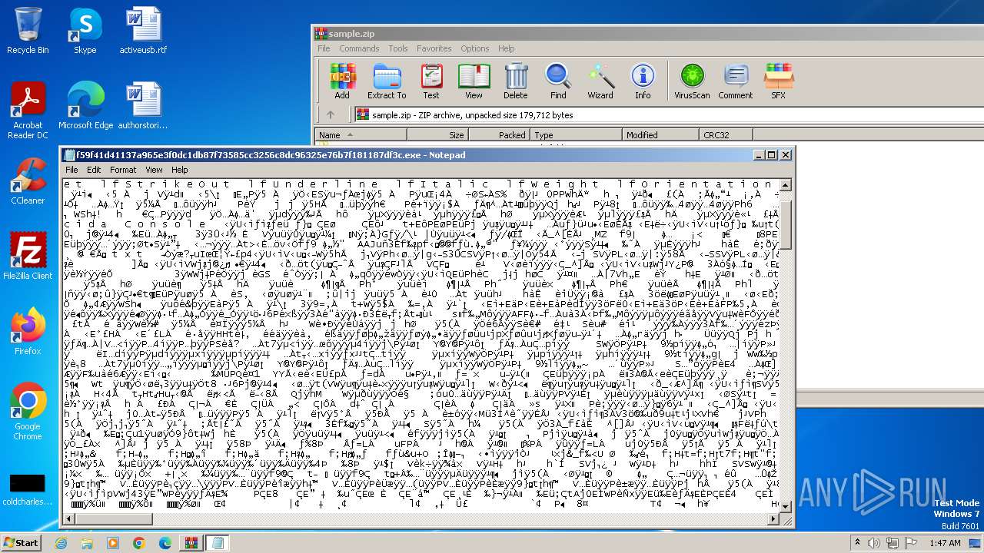Open Chrome from the taskbar
The height and width of the screenshot is (553, 984).
(138, 543)
